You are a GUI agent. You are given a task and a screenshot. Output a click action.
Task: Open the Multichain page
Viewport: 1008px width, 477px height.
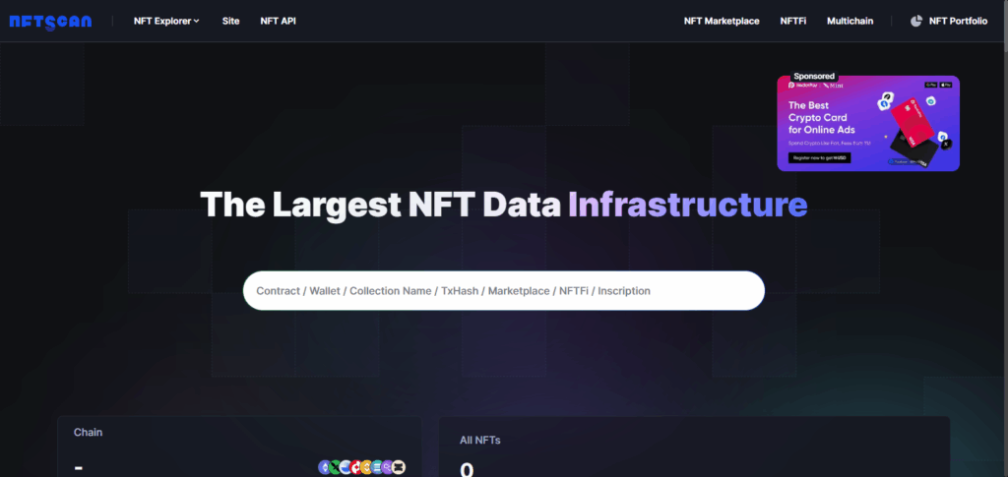(850, 22)
